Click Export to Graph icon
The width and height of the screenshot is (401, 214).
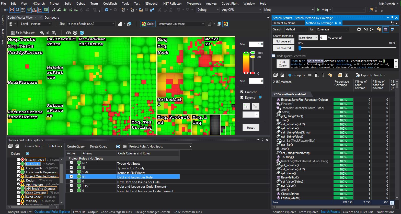tap(358, 75)
